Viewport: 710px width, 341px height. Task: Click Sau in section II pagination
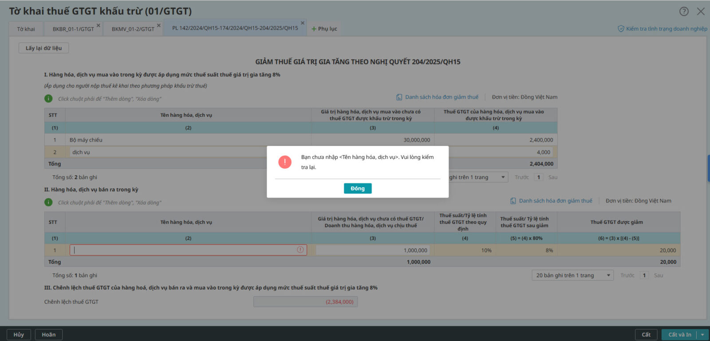[659, 276]
